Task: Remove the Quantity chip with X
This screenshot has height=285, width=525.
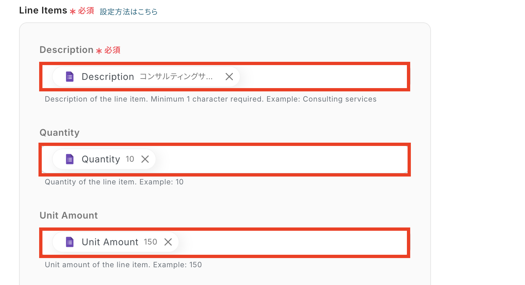Action: point(145,159)
